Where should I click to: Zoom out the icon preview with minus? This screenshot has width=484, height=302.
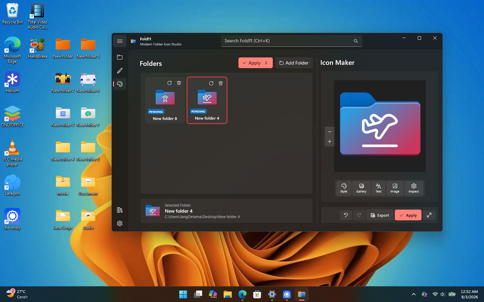tap(330, 132)
